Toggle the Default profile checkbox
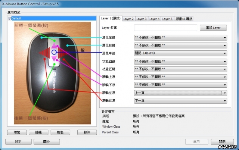This screenshot has width=239, height=150. tap(9, 18)
